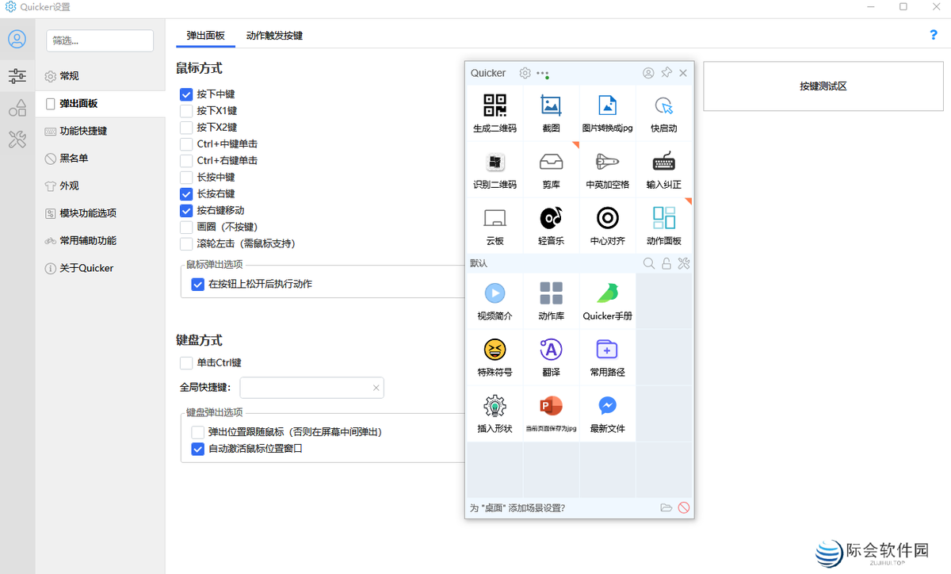951x574 pixels.
Task: Run the 中英加空格 action
Action: (x=607, y=169)
